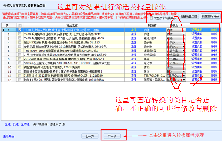The image size is (222, 141).
Task: Toggle the header select-all checkbox
Action: pos(20,26)
